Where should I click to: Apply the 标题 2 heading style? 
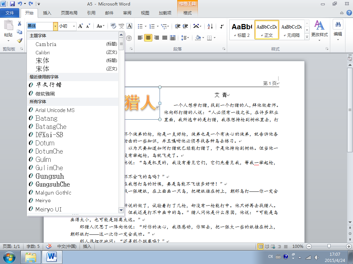pyautogui.click(x=242, y=30)
